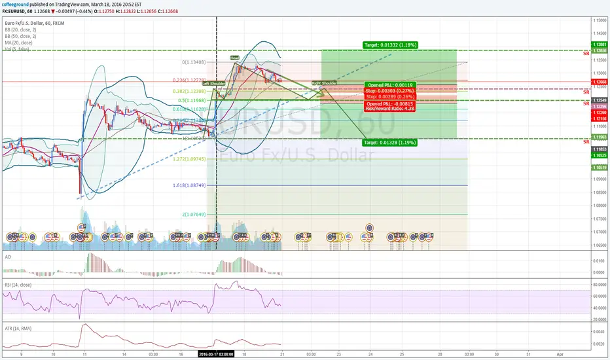This screenshot has width=610, height=360.
Task: Click the ATR (14, RMA) pane label
Action: [18, 329]
